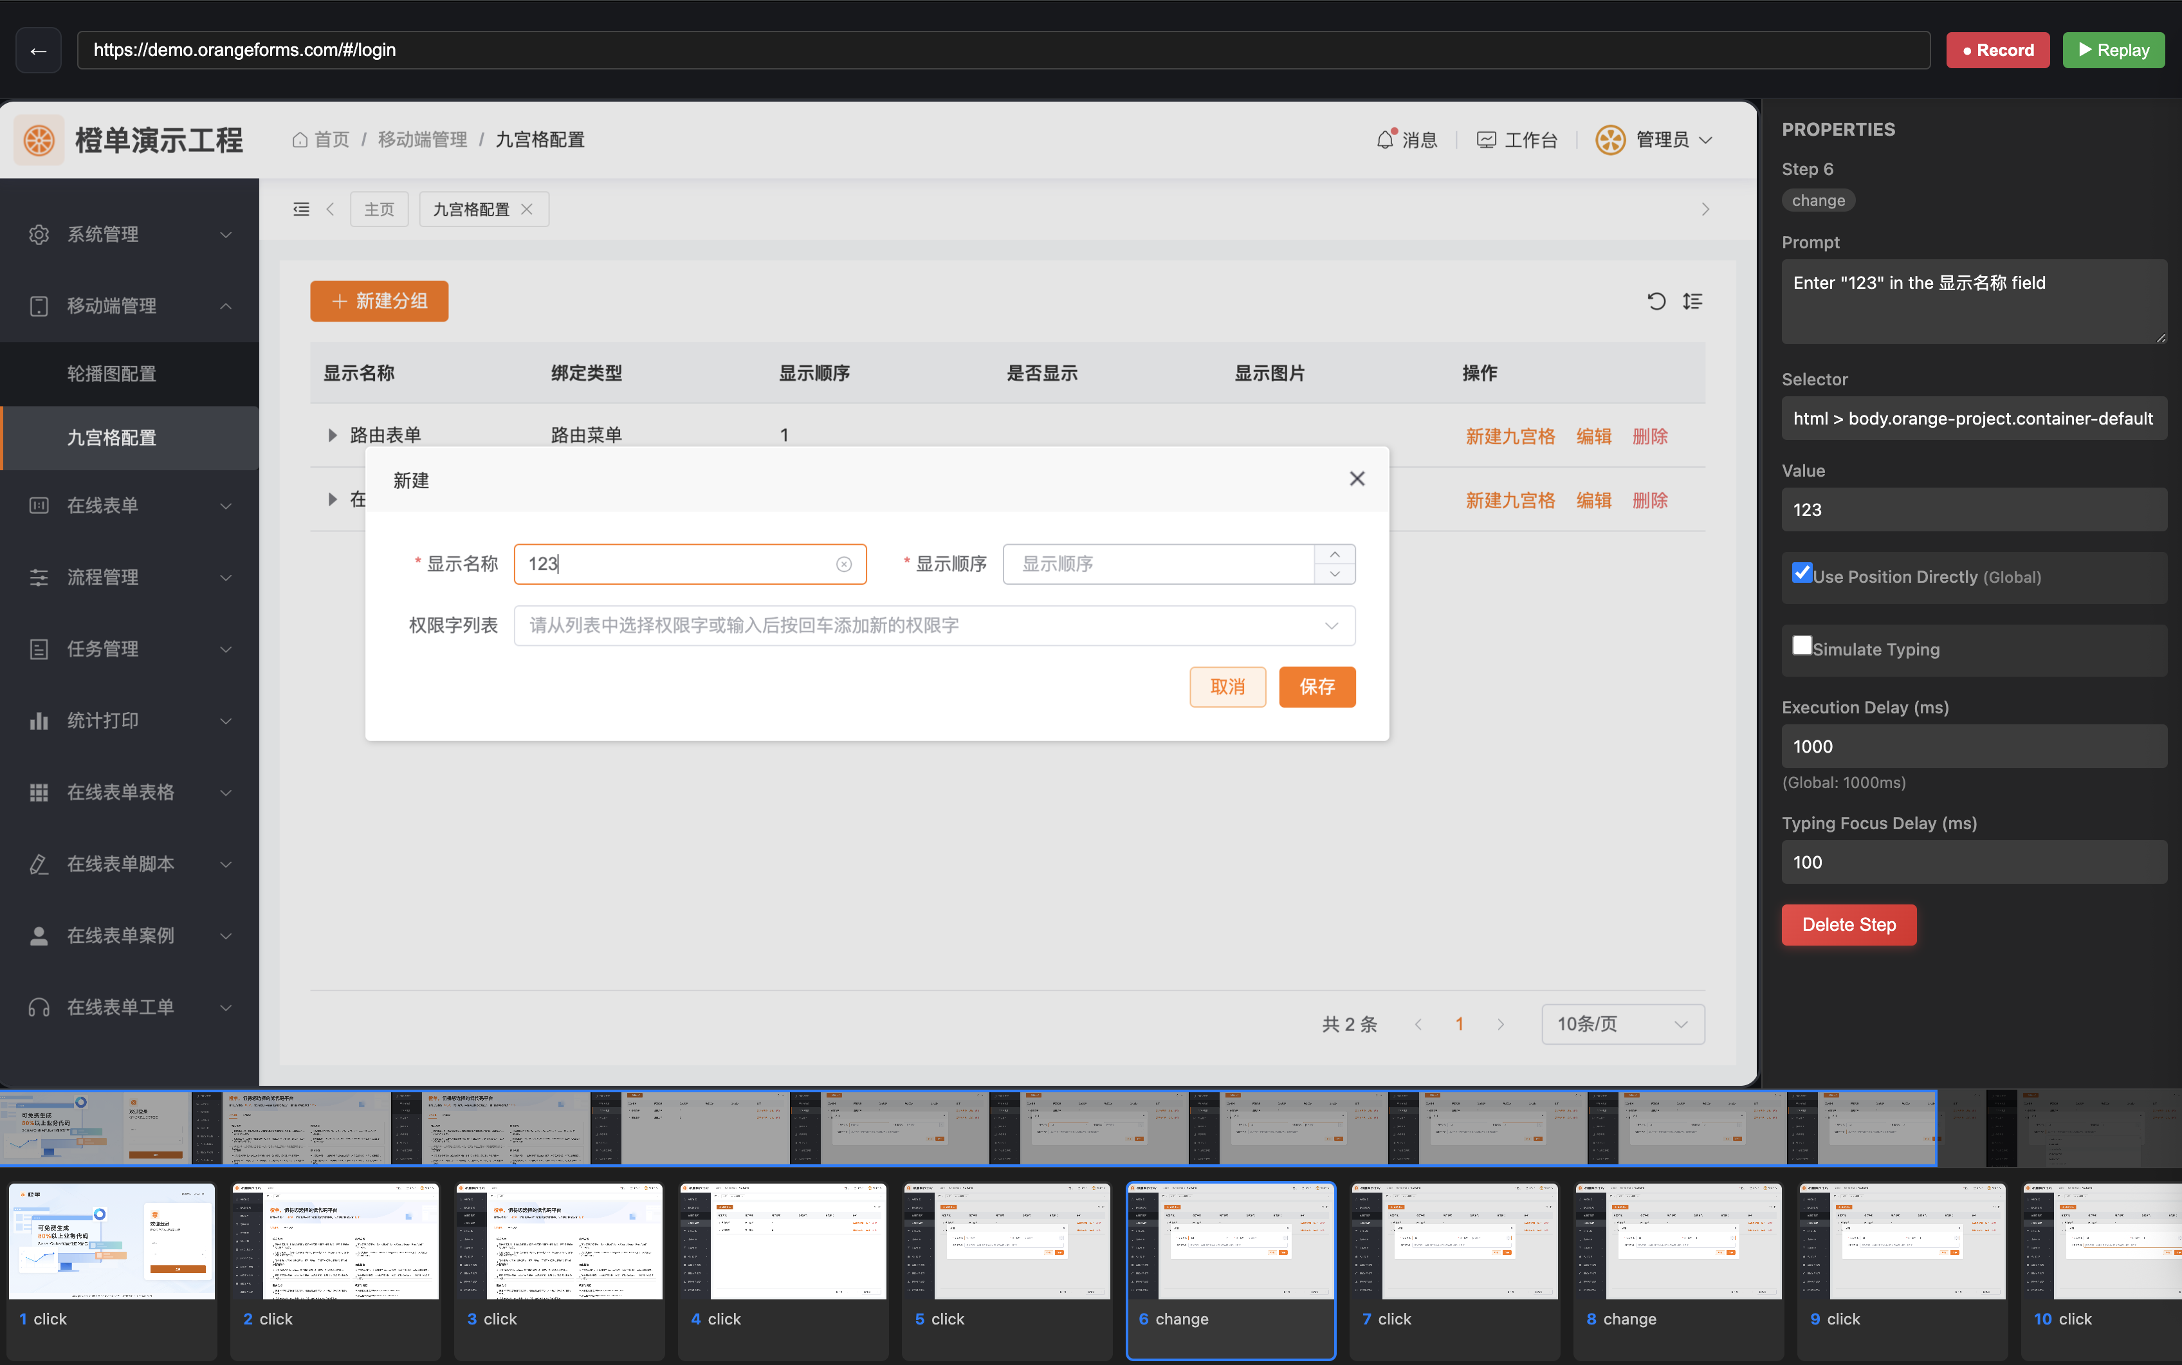Click the home icon in the breadcrumb
Screen dimensions: 2182x1365
coord(300,139)
